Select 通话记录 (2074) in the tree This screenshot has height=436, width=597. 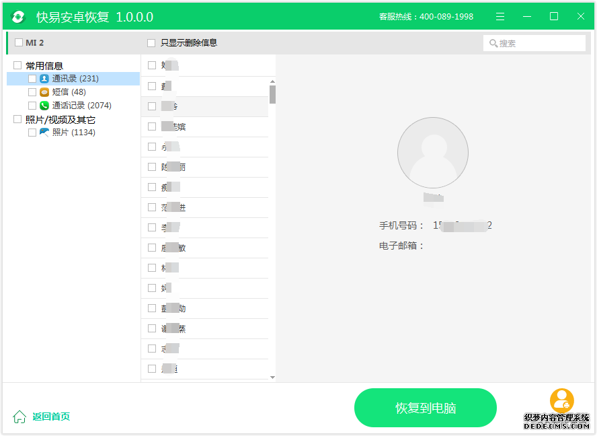(x=81, y=106)
